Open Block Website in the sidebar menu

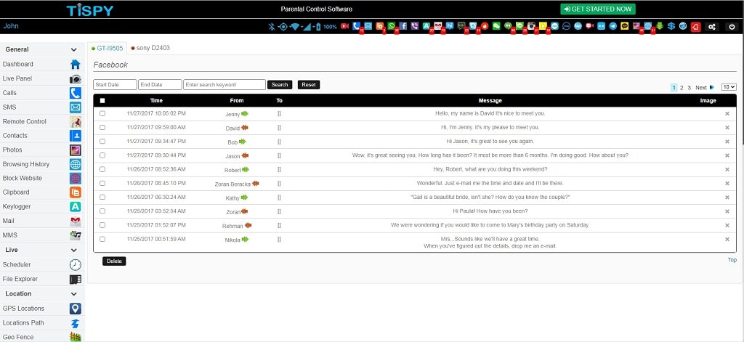pos(42,179)
